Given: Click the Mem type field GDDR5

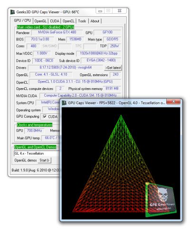Looking at the screenshot, I should (x=112, y=39).
